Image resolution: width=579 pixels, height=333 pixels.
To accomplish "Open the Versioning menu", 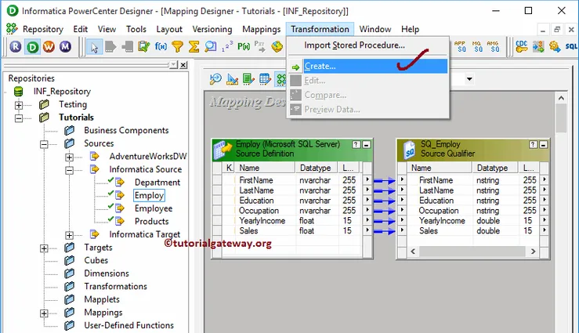I will [x=212, y=29].
